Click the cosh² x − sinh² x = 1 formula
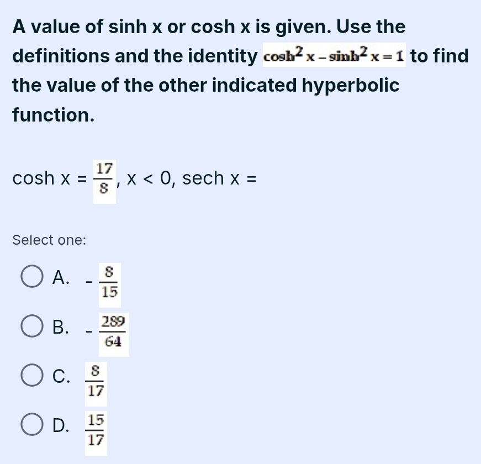The height and width of the screenshot is (464, 481). coord(334,56)
